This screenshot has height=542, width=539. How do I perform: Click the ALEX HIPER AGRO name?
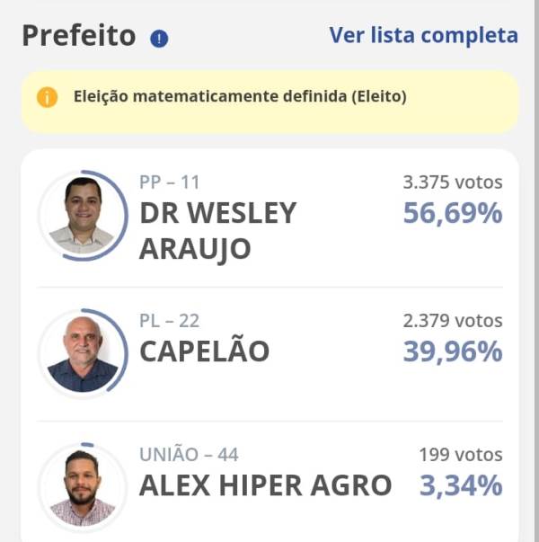point(265,485)
